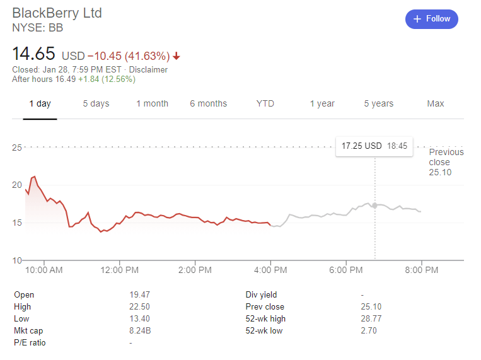Click the Follow button
The height and width of the screenshot is (360, 481).
(x=432, y=19)
